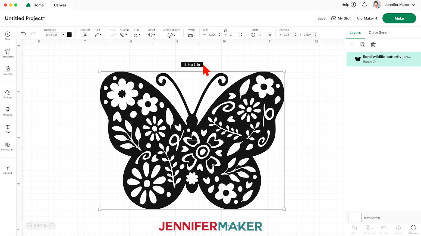Screen dimensions: 421x236
Task: Redo the last undone action
Action: [x=33, y=33]
